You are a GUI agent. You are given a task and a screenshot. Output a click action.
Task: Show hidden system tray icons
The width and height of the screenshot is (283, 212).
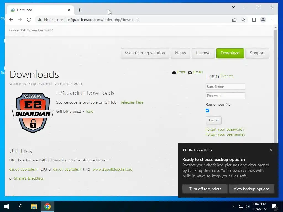pos(234,206)
